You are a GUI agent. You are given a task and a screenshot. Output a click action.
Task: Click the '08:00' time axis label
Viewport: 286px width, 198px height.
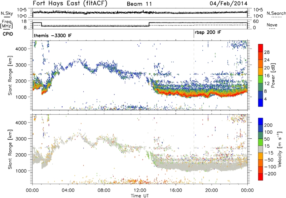(104, 190)
